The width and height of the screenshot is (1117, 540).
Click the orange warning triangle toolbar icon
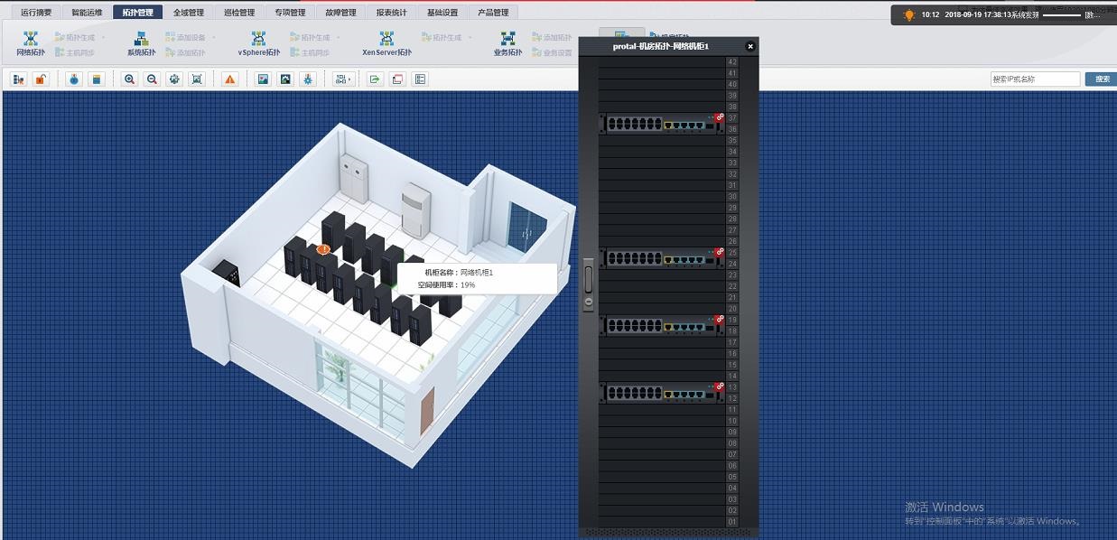click(230, 79)
